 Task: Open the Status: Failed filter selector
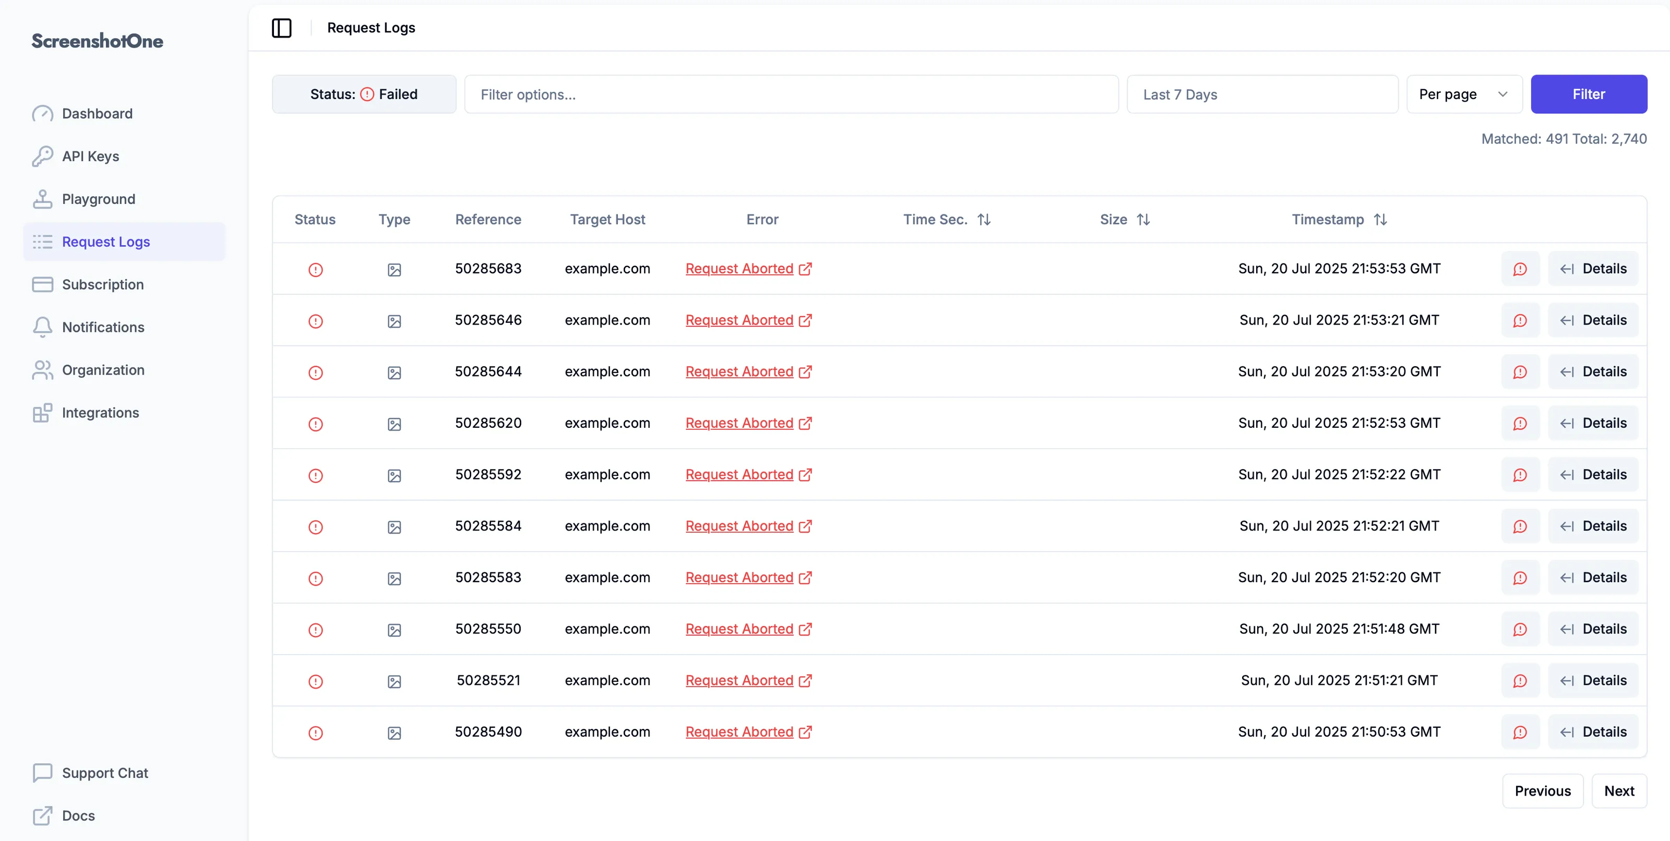click(x=364, y=94)
